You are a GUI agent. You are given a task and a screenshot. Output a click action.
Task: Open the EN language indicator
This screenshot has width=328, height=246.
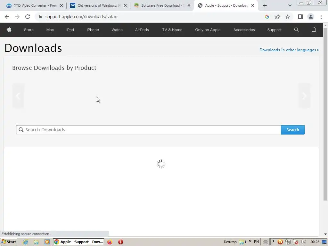256,242
